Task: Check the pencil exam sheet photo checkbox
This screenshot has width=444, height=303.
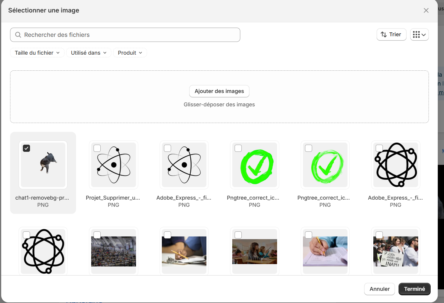Action: pos(309,235)
